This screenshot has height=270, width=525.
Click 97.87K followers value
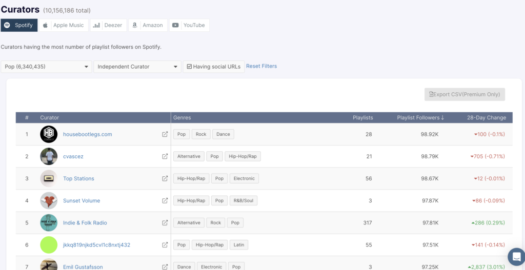coord(430,200)
